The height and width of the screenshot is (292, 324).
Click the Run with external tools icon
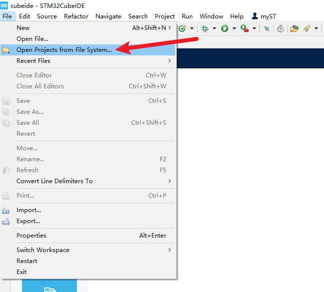(x=245, y=28)
